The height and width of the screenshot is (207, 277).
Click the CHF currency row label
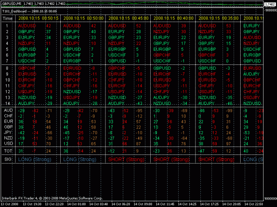[8, 116]
